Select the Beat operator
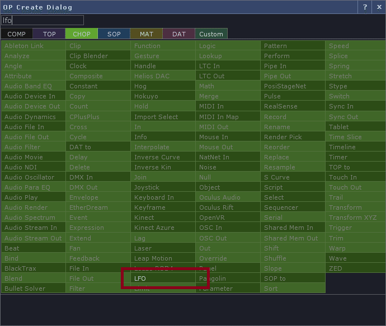Screen dimensions: 386x326 (x=34, y=248)
